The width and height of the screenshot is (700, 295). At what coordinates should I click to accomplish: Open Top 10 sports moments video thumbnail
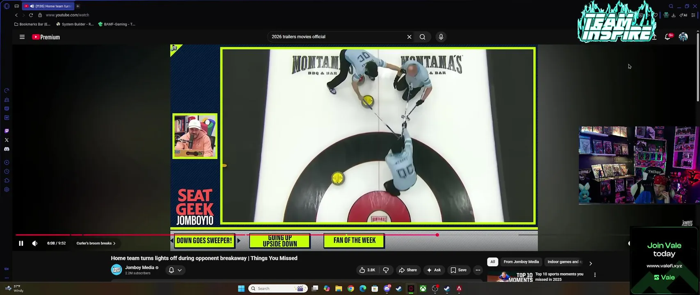[510, 277]
